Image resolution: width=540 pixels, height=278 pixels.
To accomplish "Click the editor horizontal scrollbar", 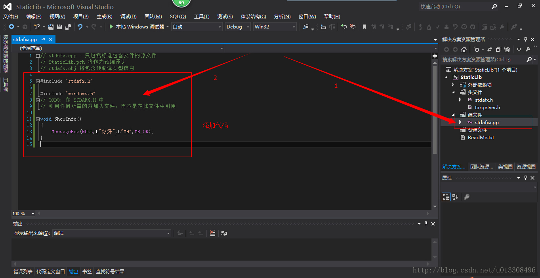I will pyautogui.click(x=234, y=214).
